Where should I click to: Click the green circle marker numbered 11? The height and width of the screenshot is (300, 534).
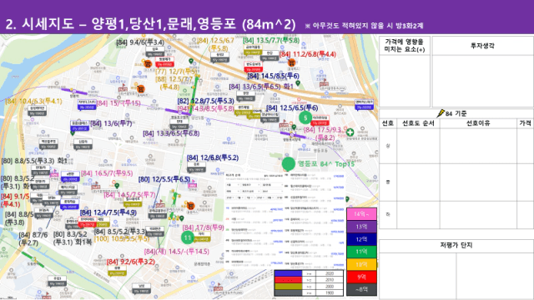pyautogui.click(x=187, y=237)
